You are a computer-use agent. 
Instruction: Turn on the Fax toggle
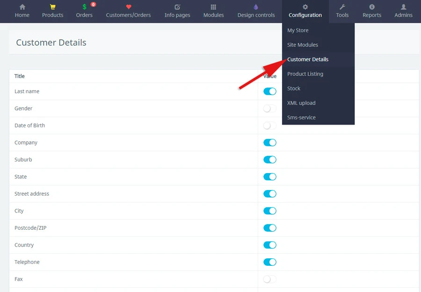click(x=270, y=279)
